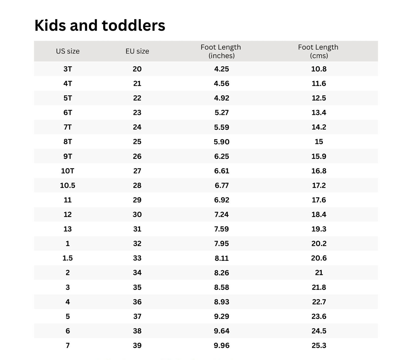The height and width of the screenshot is (360, 412).
Task: Click the 13.4 cms value
Action: 319,112
